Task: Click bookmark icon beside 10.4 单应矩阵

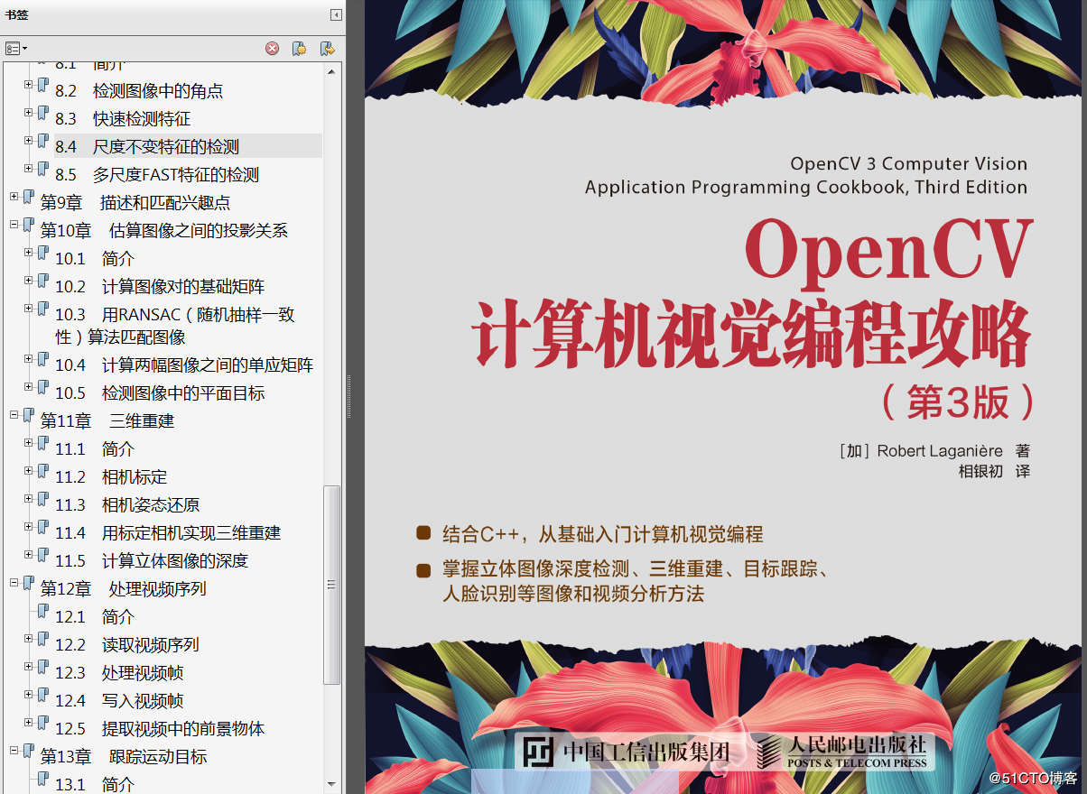Action: click(42, 359)
